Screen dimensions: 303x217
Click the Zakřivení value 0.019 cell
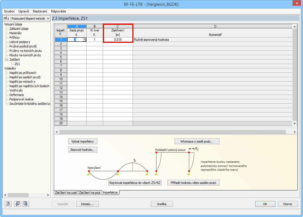118,40
